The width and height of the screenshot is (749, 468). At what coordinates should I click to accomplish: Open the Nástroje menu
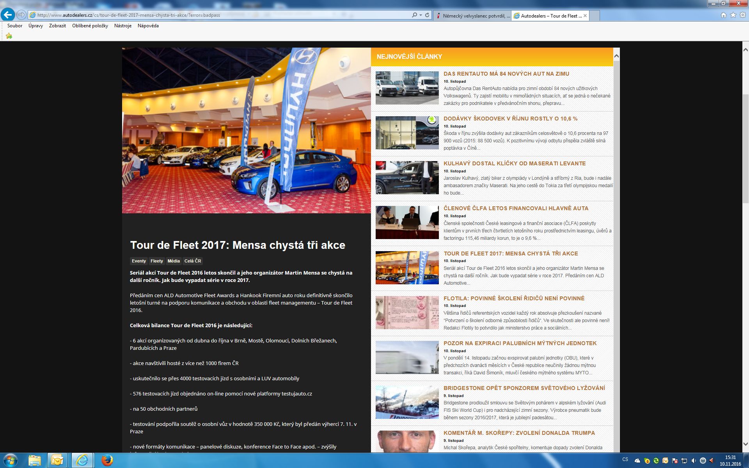coord(123,26)
